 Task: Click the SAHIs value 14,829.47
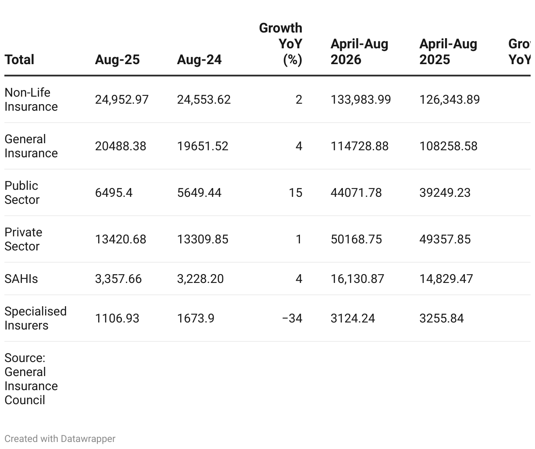[x=446, y=279]
